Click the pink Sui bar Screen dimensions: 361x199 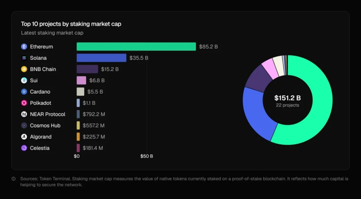click(81, 81)
